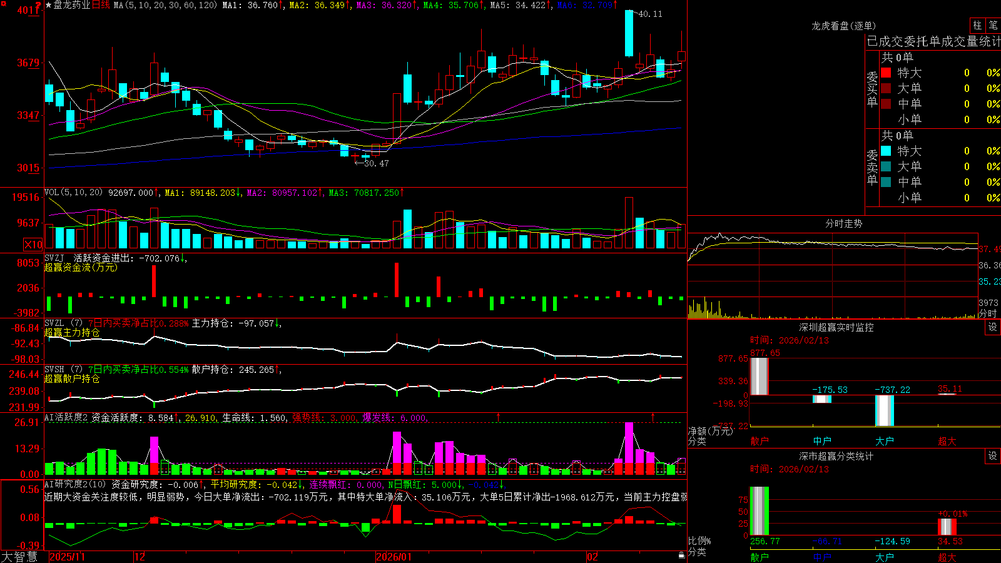
Task: Click the lock icon at the time axis end
Action: 682,555
